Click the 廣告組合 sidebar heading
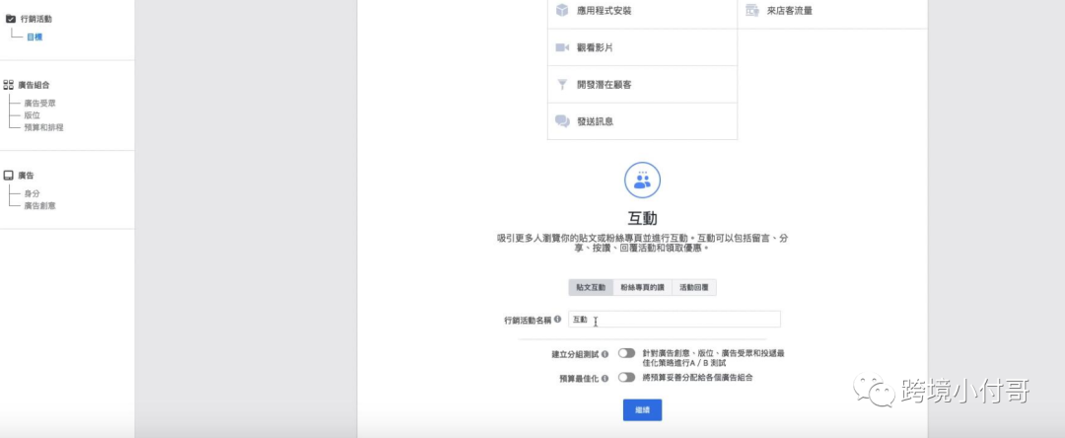Viewport: 1065px width, 438px height. point(34,85)
